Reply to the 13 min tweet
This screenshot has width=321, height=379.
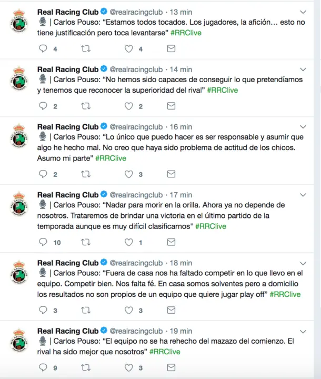click(x=44, y=49)
